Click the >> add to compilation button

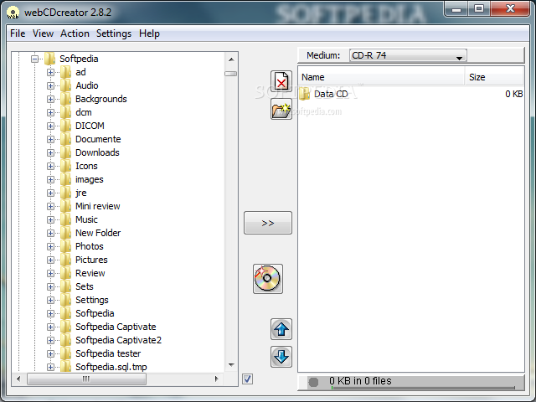pyautogui.click(x=268, y=223)
